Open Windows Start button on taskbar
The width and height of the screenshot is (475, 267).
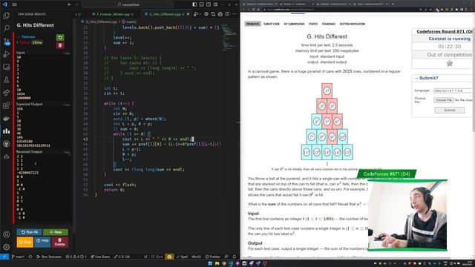(x=210, y=263)
